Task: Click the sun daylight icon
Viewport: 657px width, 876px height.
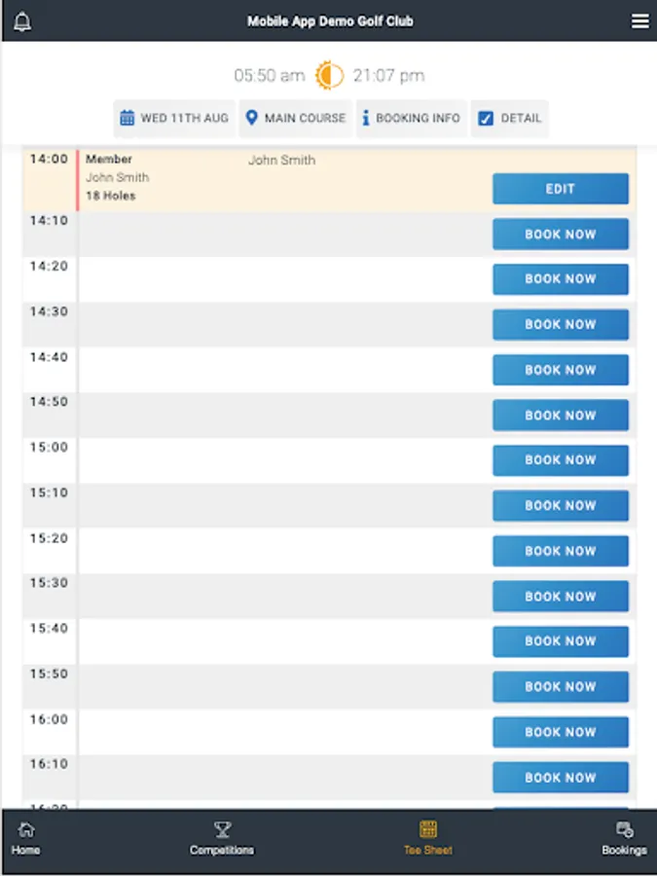Action: point(329,75)
